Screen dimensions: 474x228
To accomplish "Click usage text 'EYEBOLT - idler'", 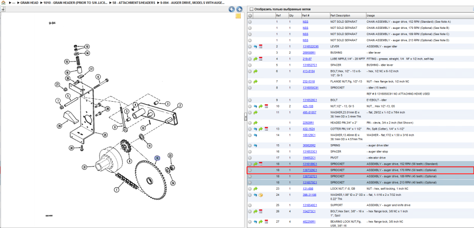I will [x=375, y=100].
